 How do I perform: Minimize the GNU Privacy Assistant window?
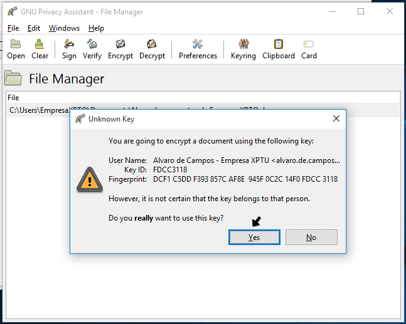(x=333, y=12)
